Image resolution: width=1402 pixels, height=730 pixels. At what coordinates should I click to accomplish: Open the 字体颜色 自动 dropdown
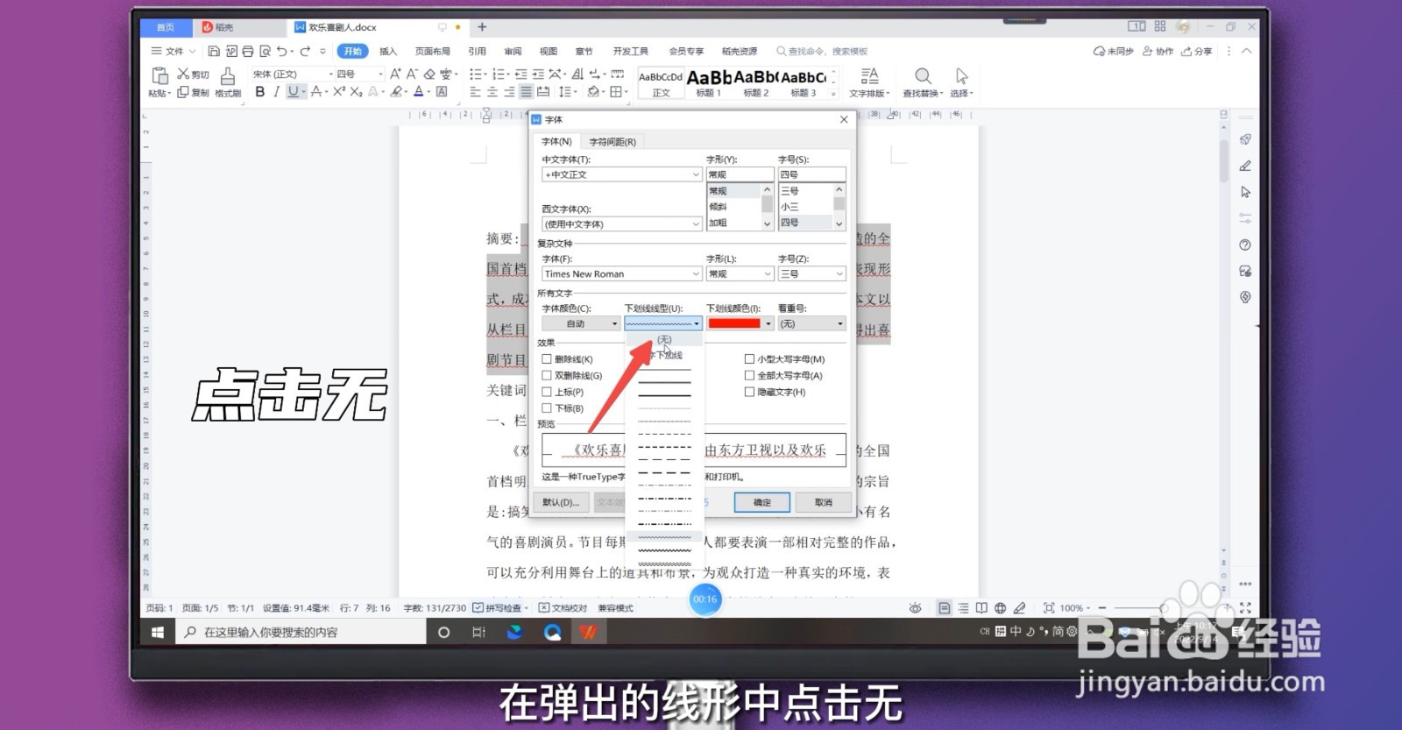click(581, 323)
